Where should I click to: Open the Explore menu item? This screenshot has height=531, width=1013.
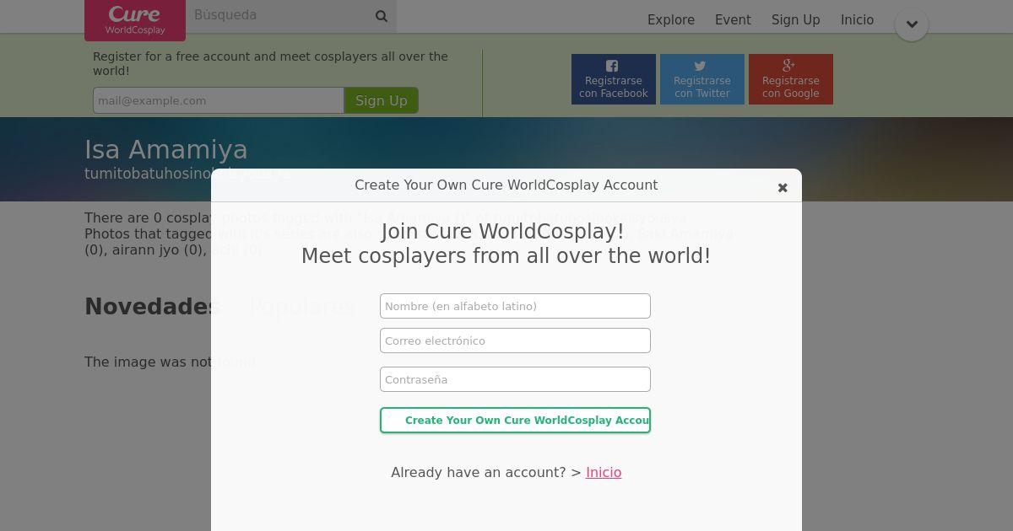671,20
